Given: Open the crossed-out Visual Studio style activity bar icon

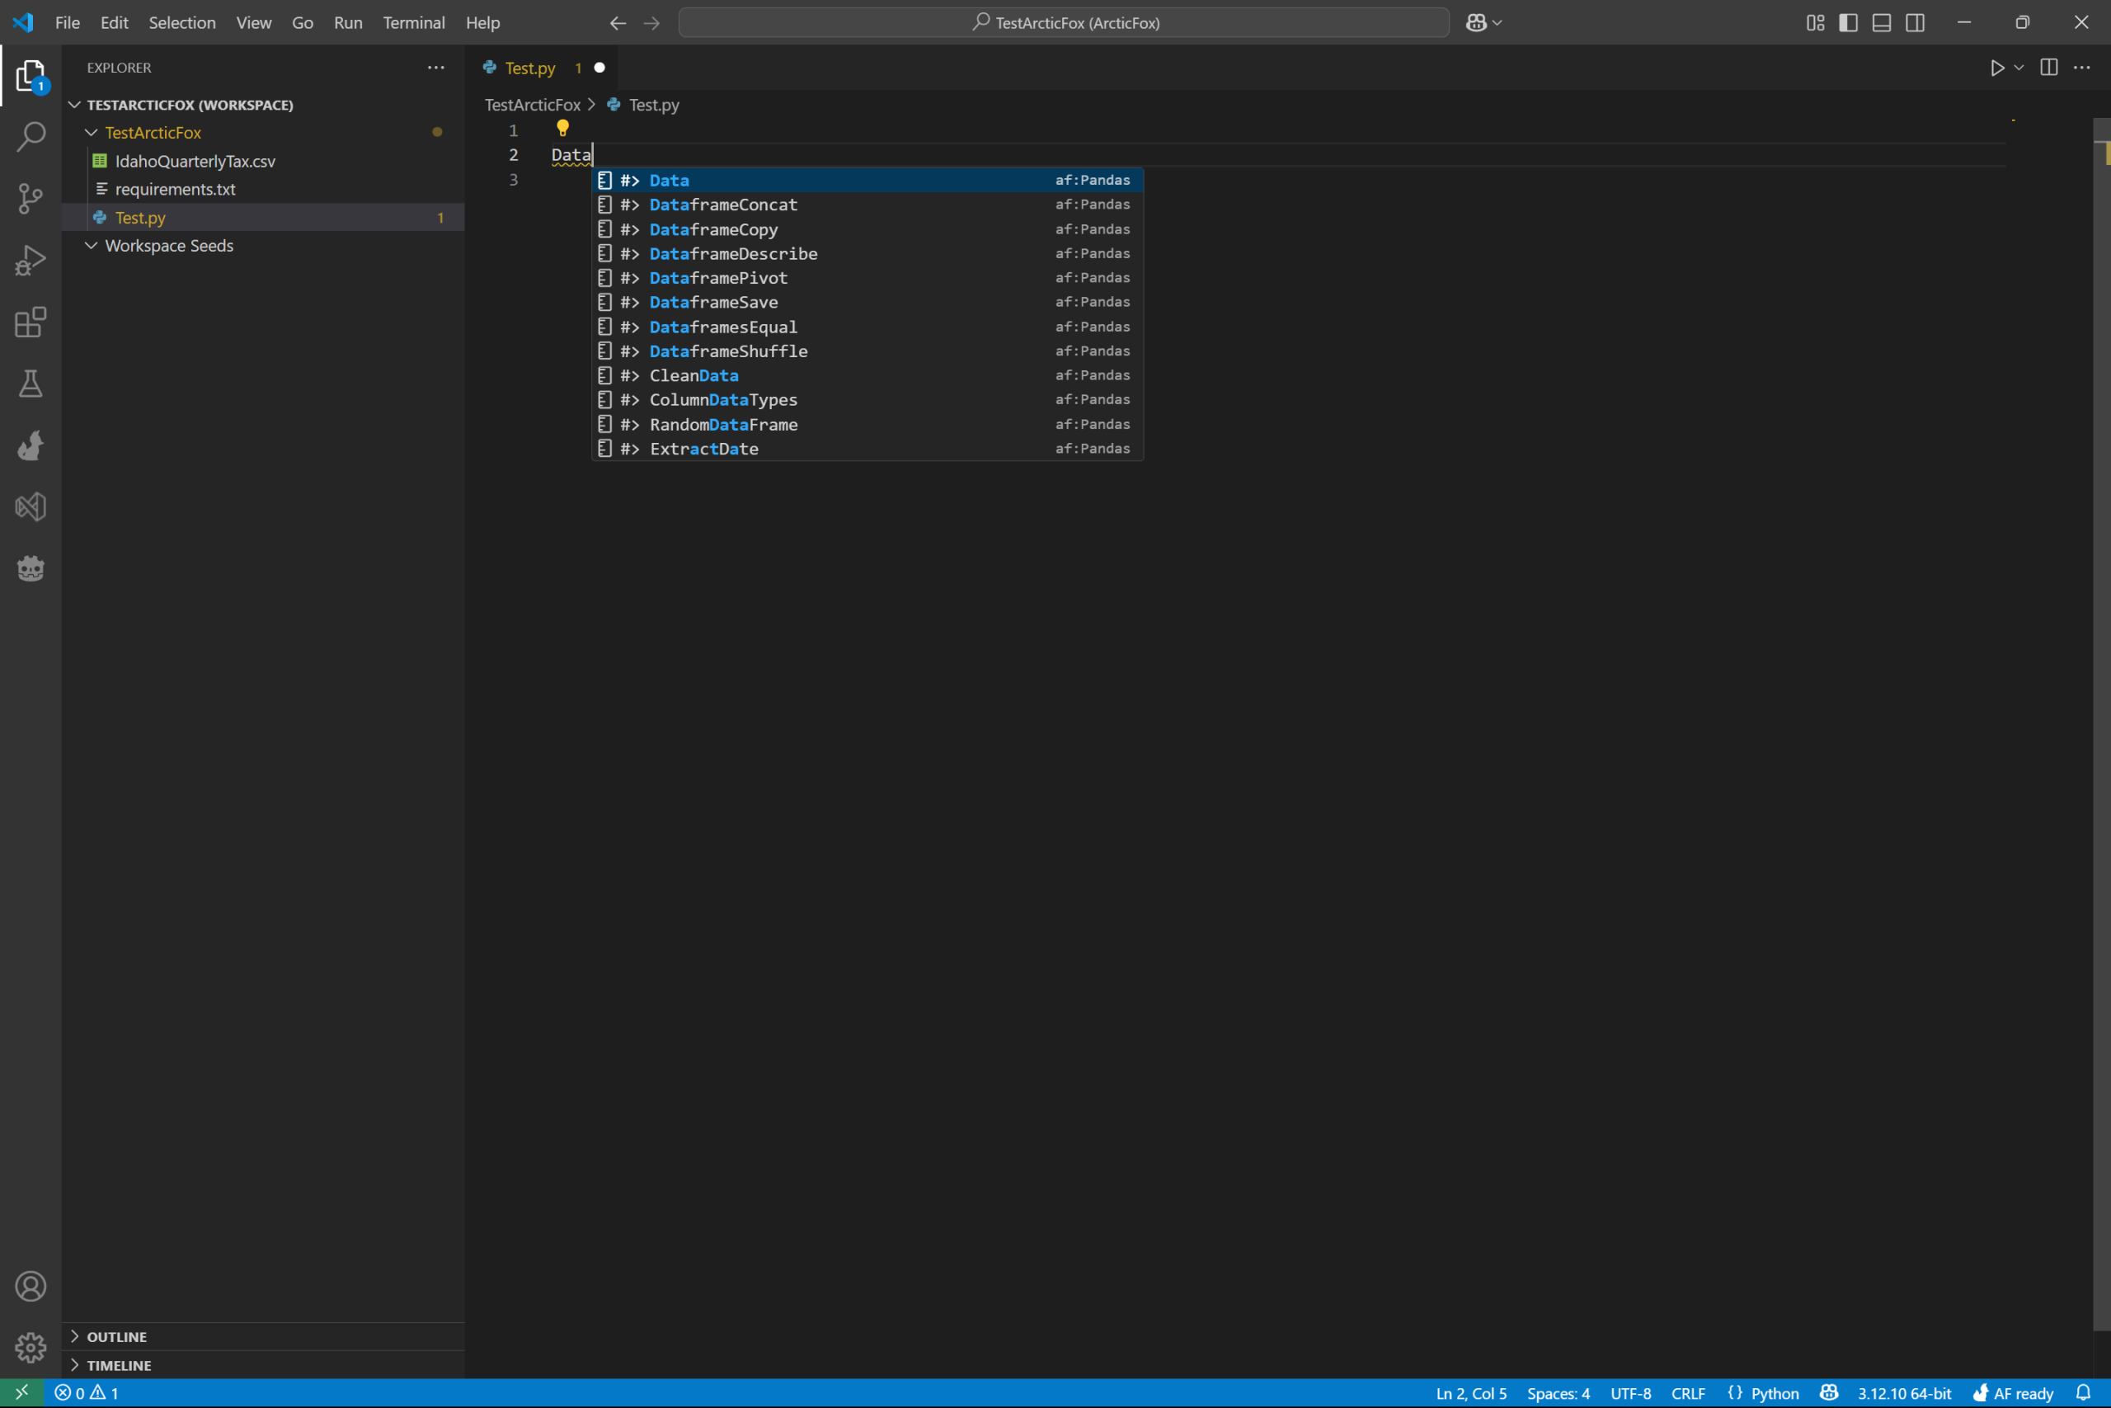Looking at the screenshot, I should [x=31, y=507].
